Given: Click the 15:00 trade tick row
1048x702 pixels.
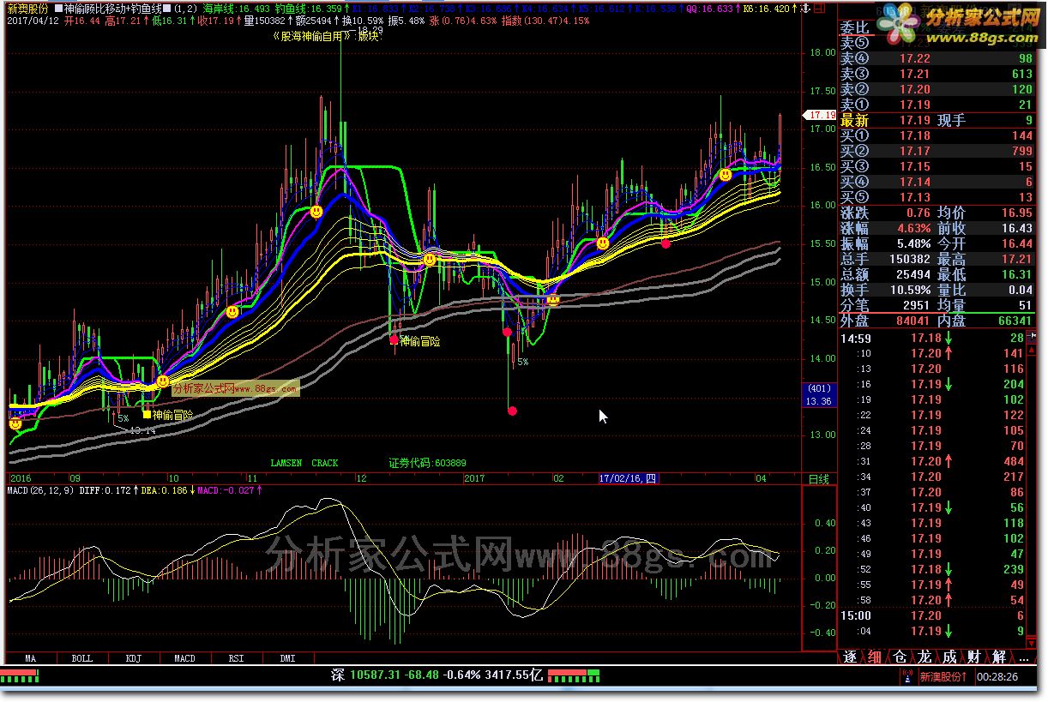Looking at the screenshot, I should point(932,615).
